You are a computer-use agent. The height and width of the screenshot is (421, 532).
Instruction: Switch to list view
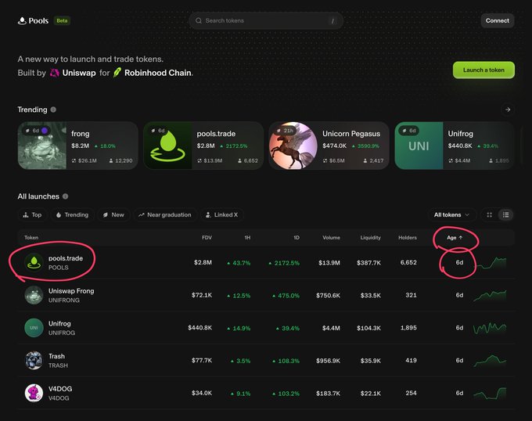505,214
